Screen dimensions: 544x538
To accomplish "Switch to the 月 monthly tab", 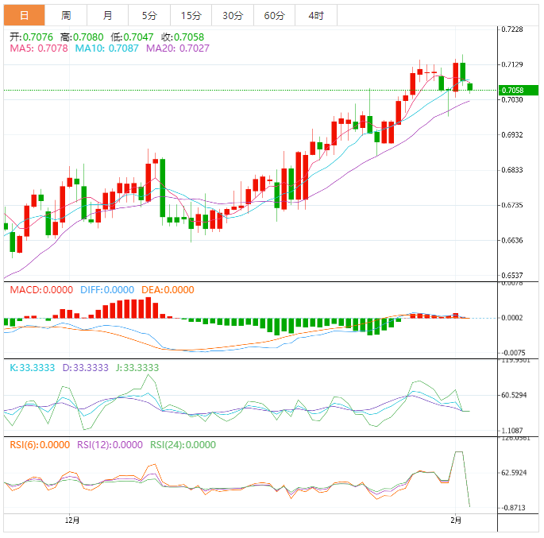I will (107, 15).
